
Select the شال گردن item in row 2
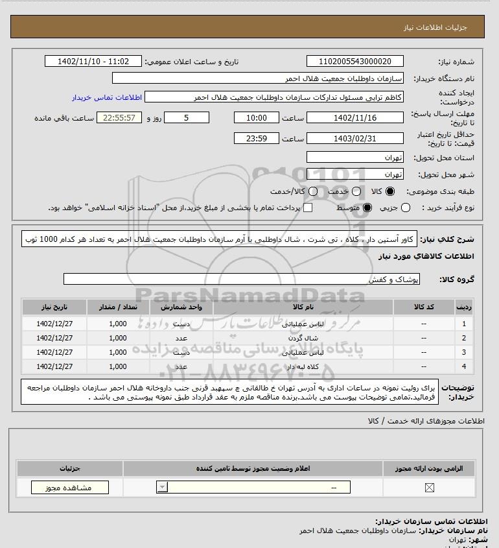303,338
